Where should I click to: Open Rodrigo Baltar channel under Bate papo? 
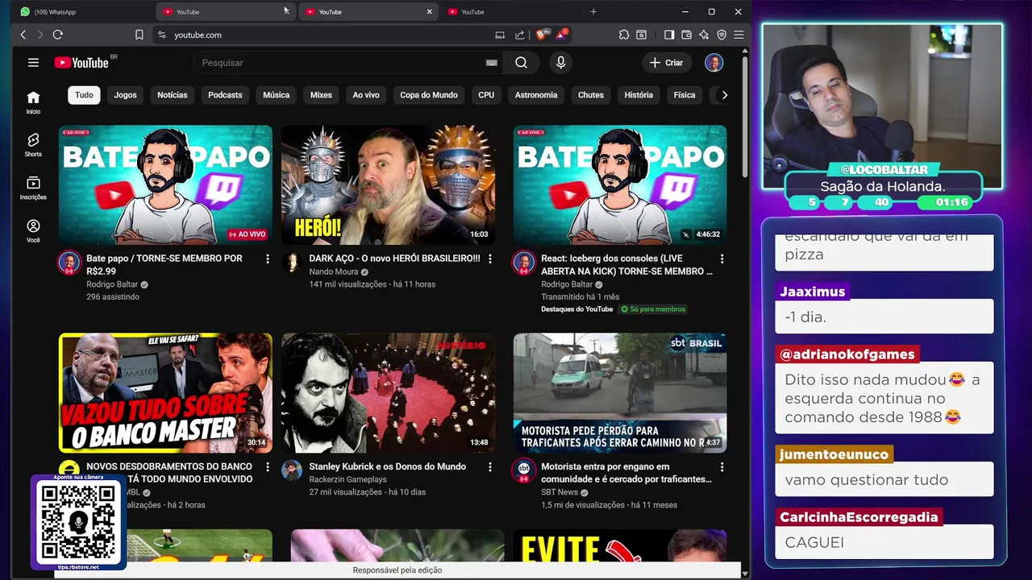coord(112,284)
